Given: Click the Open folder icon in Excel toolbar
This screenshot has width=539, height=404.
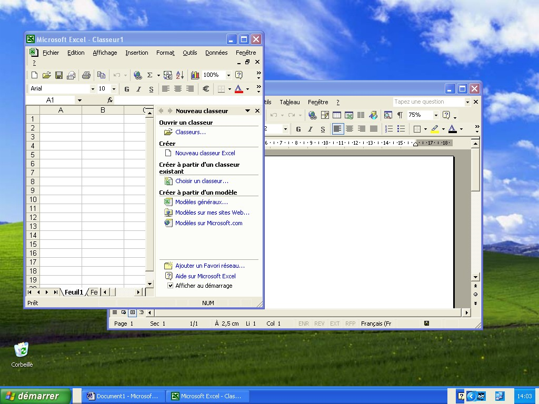Looking at the screenshot, I should tap(46, 75).
